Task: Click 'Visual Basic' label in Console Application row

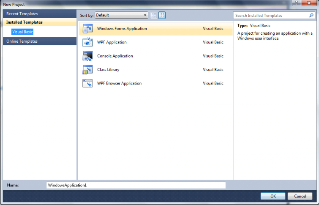Action: [x=213, y=56]
